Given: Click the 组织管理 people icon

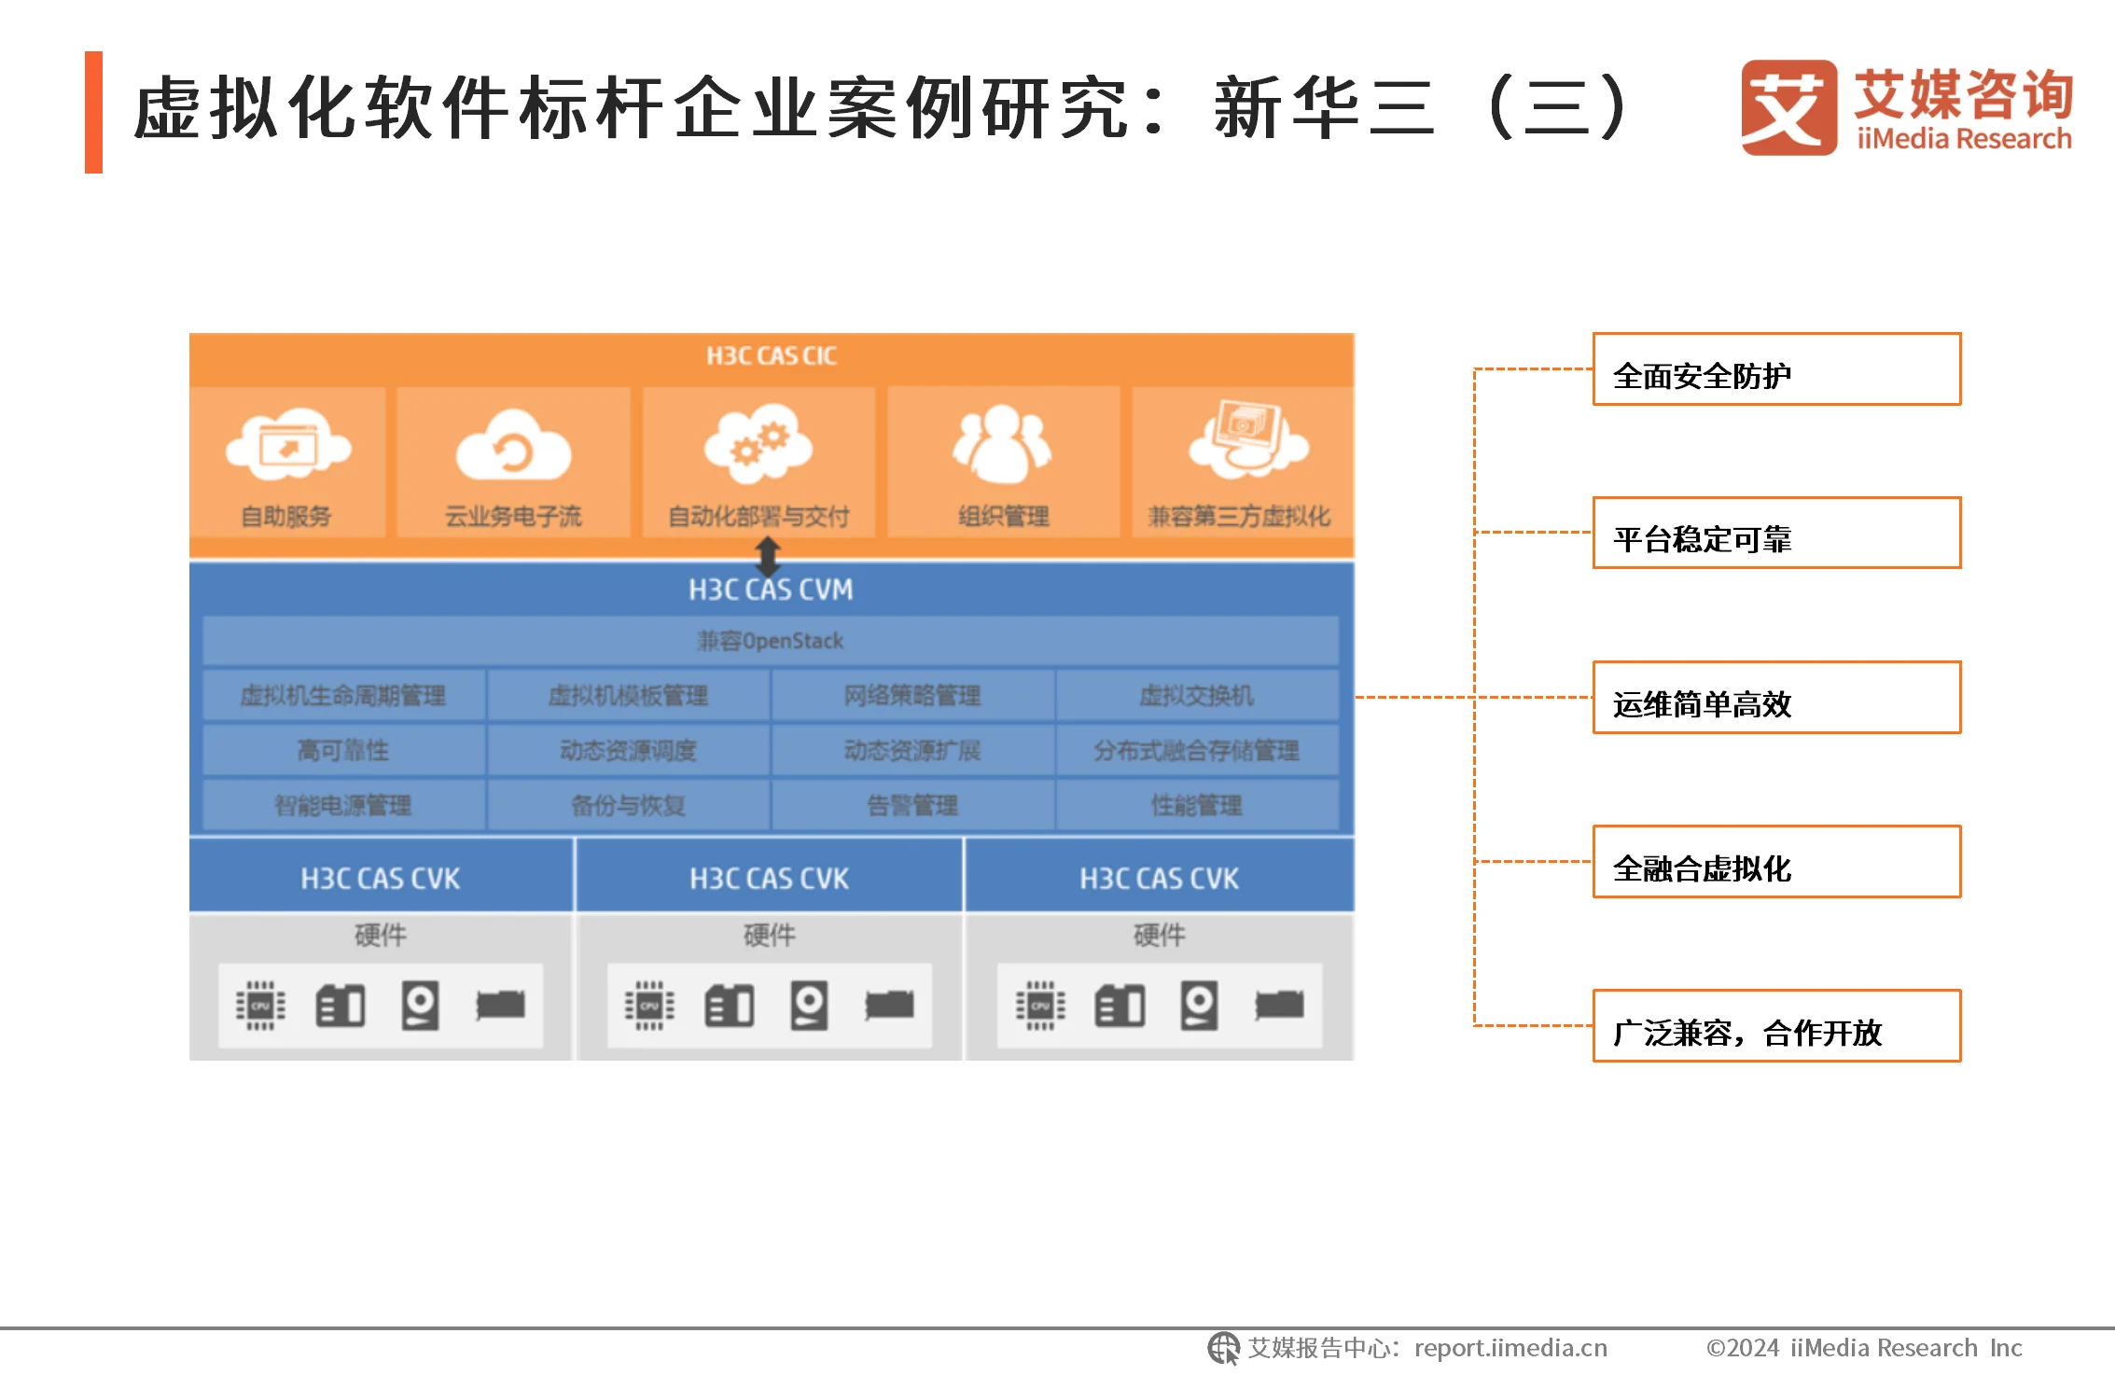Looking at the screenshot, I should pos(1003,443).
